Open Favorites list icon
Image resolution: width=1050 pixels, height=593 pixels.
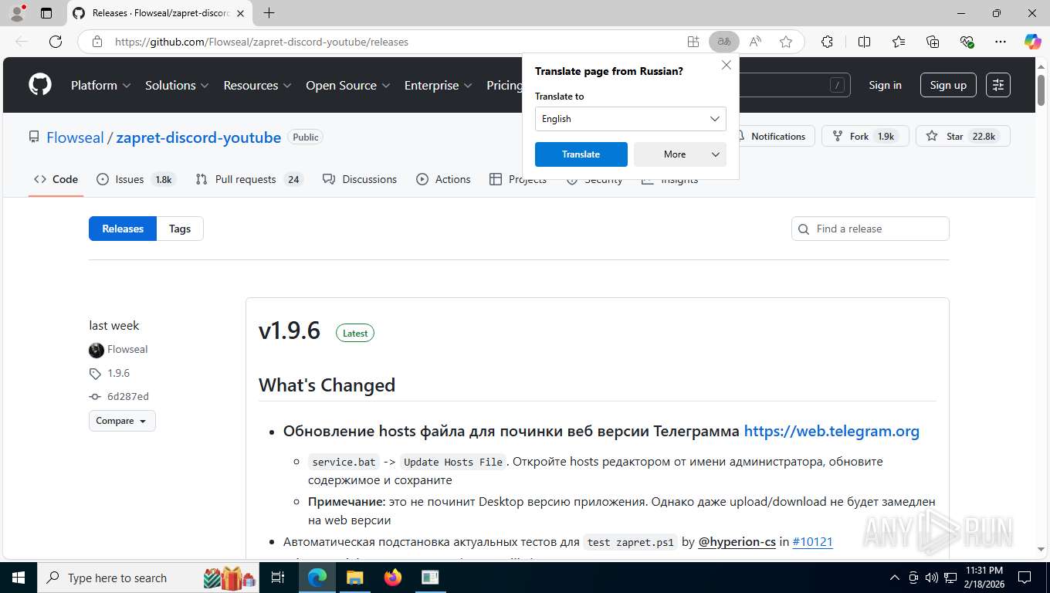tap(899, 42)
